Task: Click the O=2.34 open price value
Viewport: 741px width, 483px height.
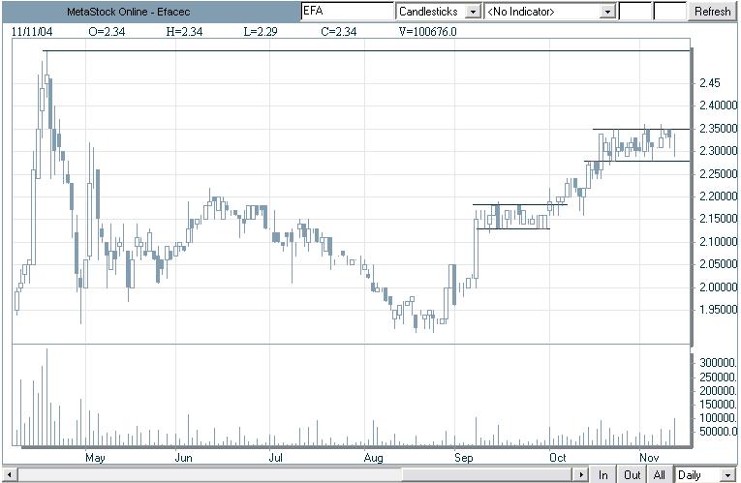Action: (107, 32)
